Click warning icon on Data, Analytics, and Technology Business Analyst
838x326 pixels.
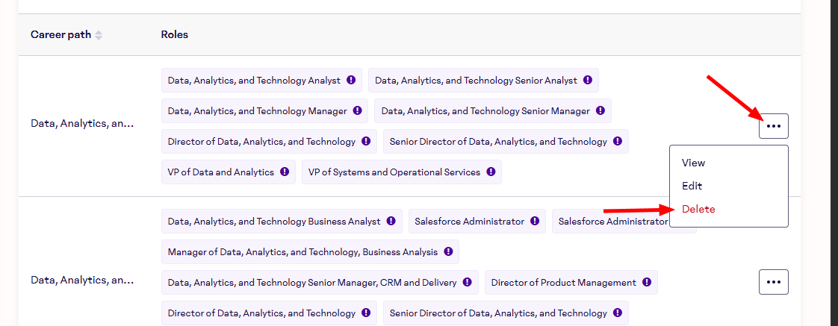click(x=391, y=222)
